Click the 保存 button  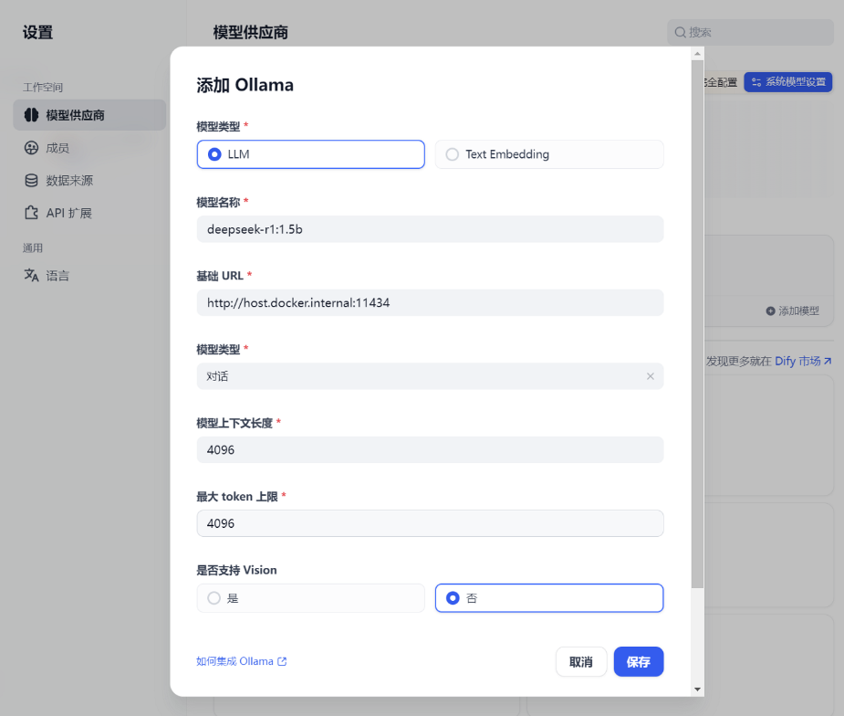(x=639, y=661)
